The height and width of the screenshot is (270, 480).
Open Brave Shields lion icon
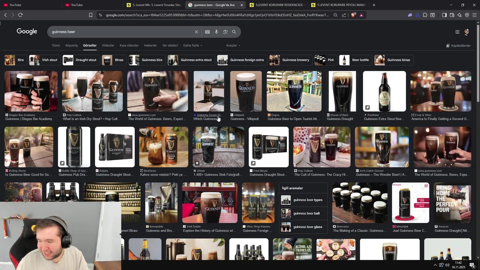pyautogui.click(x=353, y=15)
